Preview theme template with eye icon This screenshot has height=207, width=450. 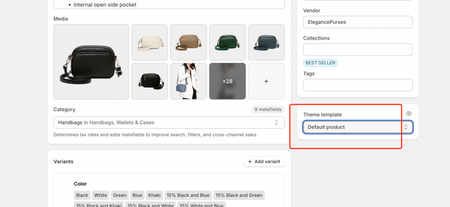coord(409,113)
